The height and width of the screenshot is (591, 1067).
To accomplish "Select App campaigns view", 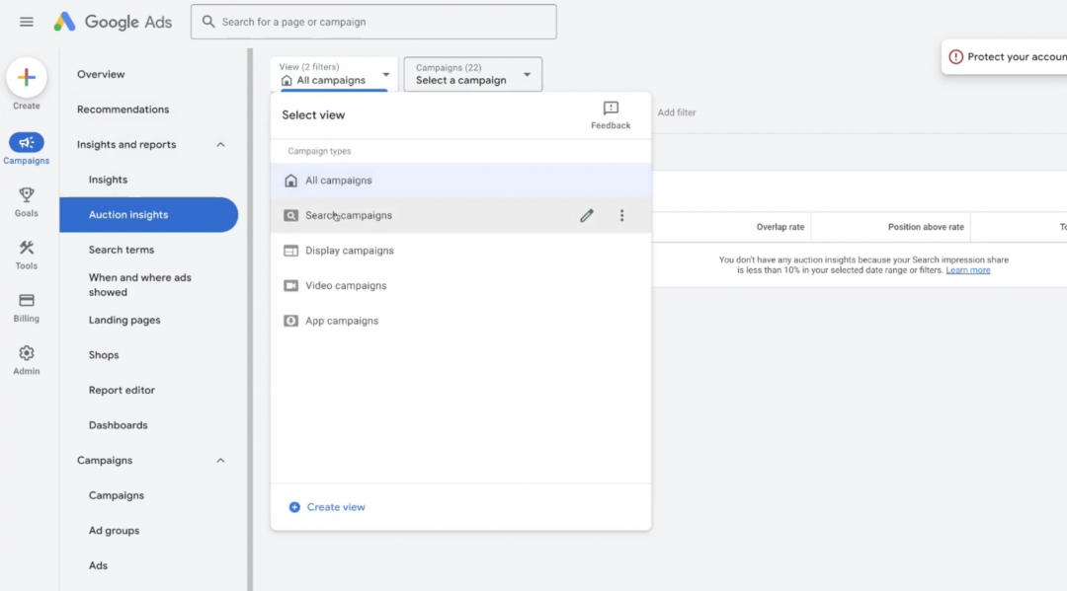I will pyautogui.click(x=460, y=321).
